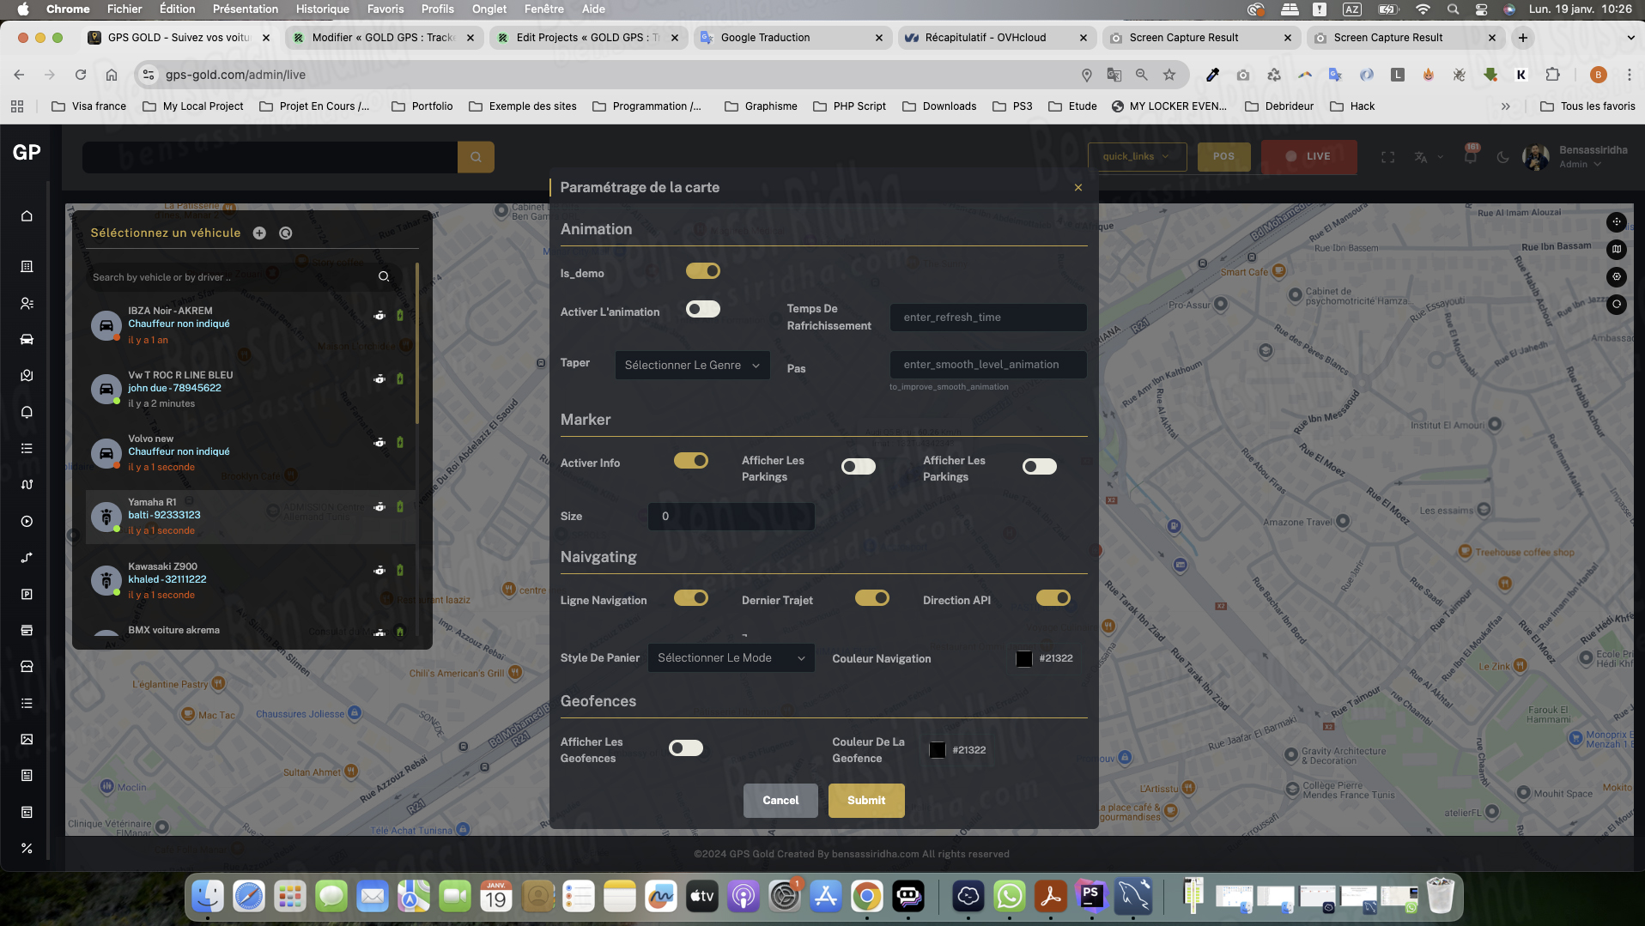
Task: Click the yellow search button in header
Action: [x=476, y=157]
